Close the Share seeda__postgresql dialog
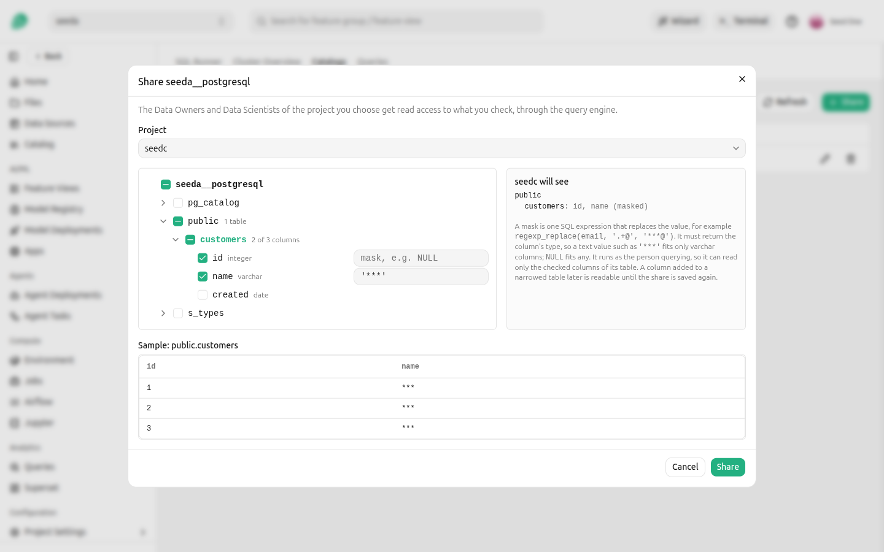Viewport: 884px width, 552px height. tap(742, 79)
